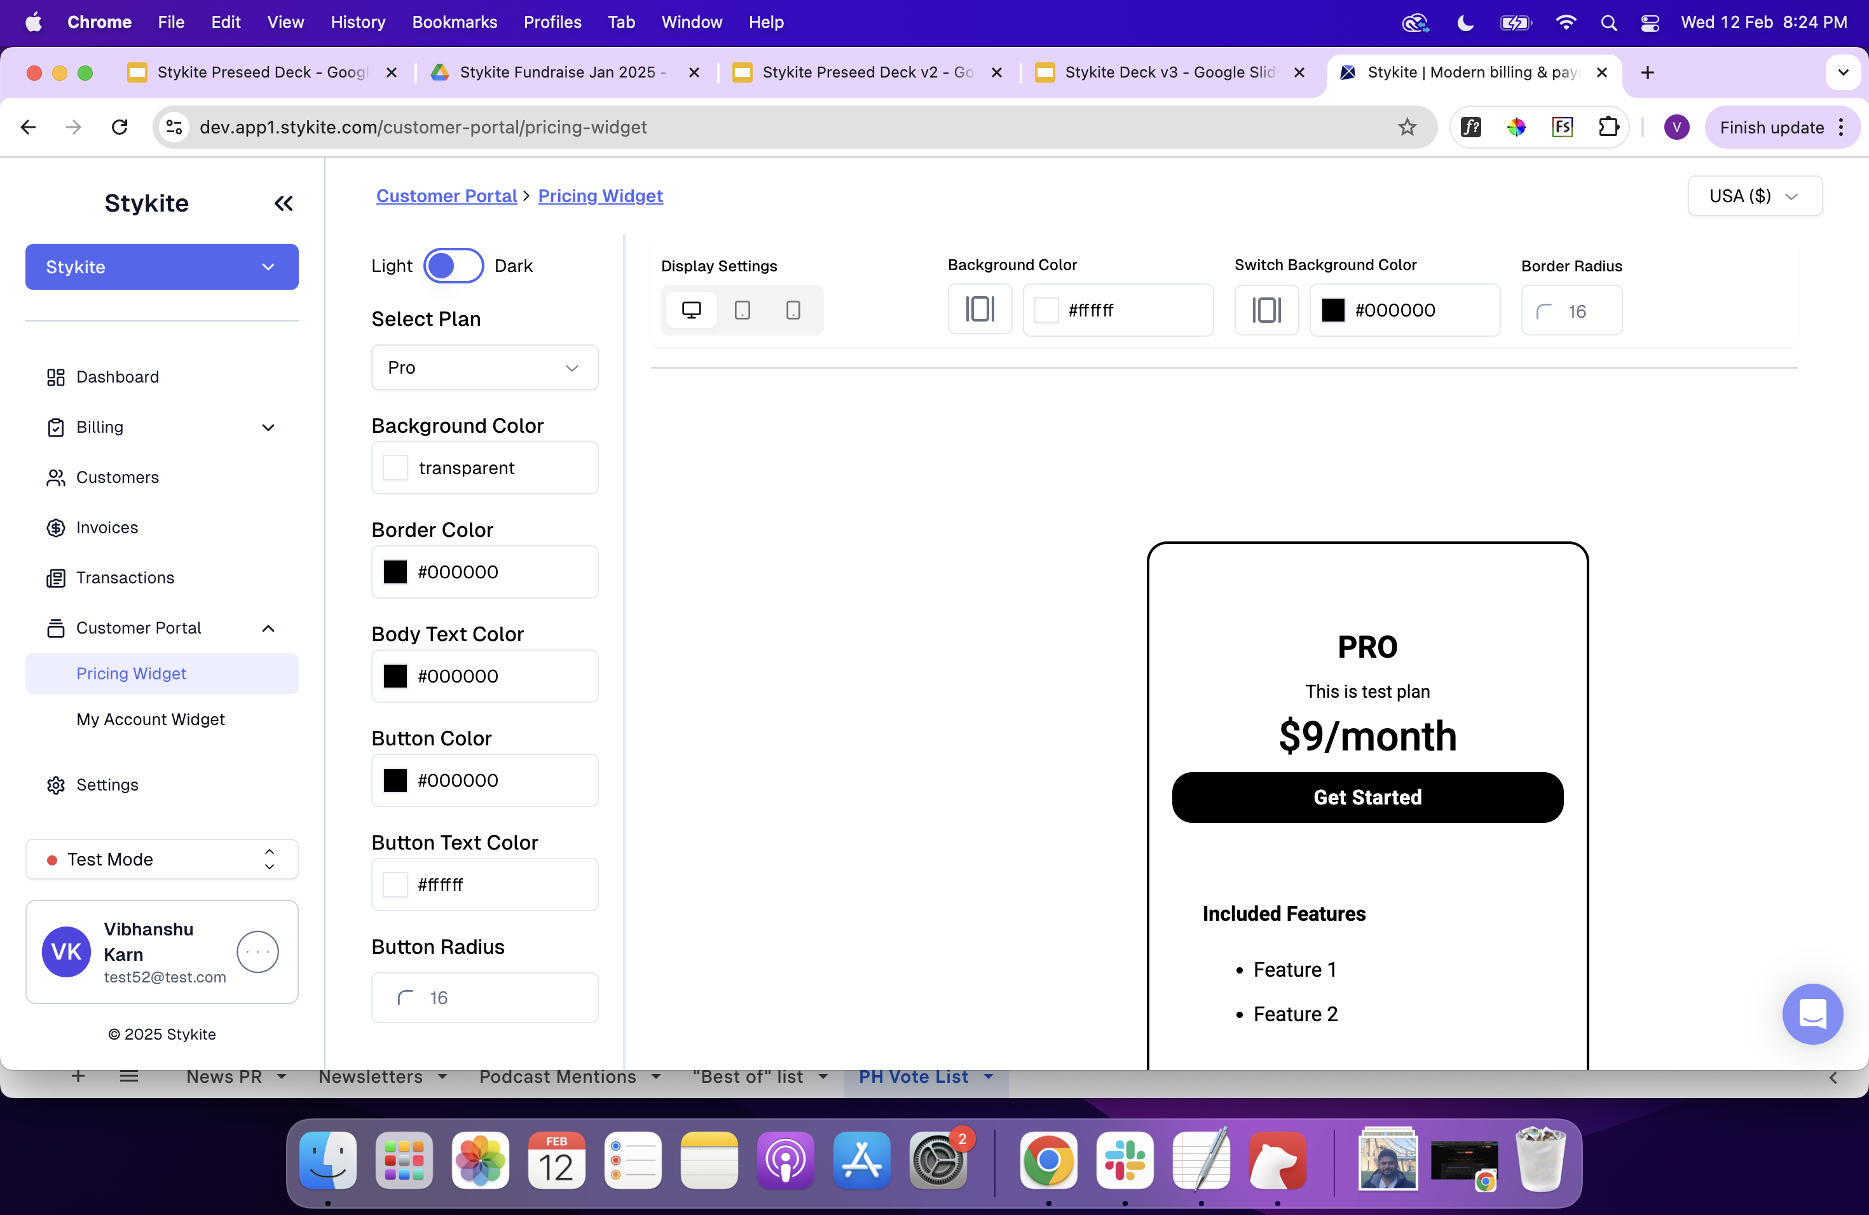Select tablet display preview icon
The height and width of the screenshot is (1215, 1869).
742,310
